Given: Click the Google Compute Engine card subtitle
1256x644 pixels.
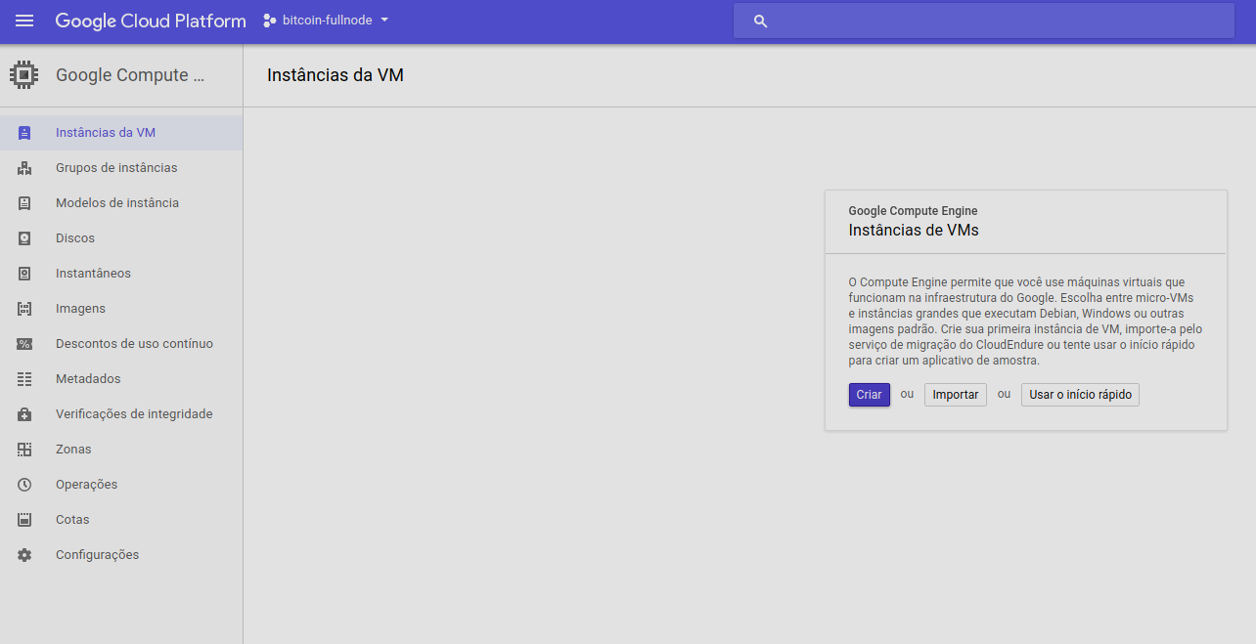Looking at the screenshot, I should click(x=913, y=211).
